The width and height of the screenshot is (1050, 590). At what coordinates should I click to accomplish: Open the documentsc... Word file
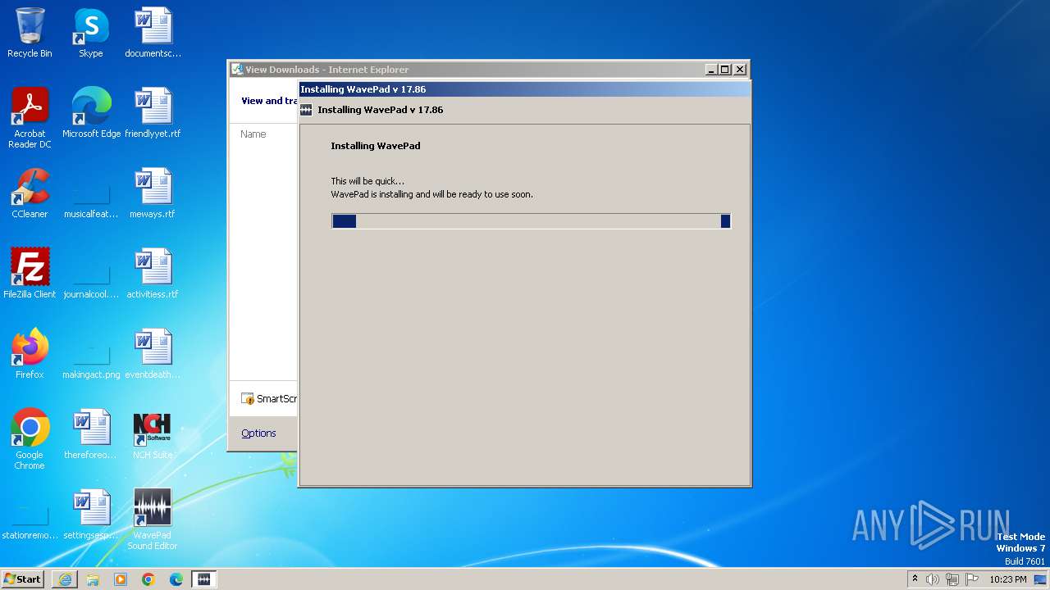click(153, 33)
